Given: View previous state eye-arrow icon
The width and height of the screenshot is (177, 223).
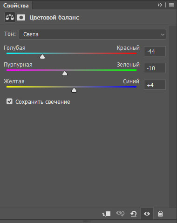Looking at the screenshot, I should 120,214.
